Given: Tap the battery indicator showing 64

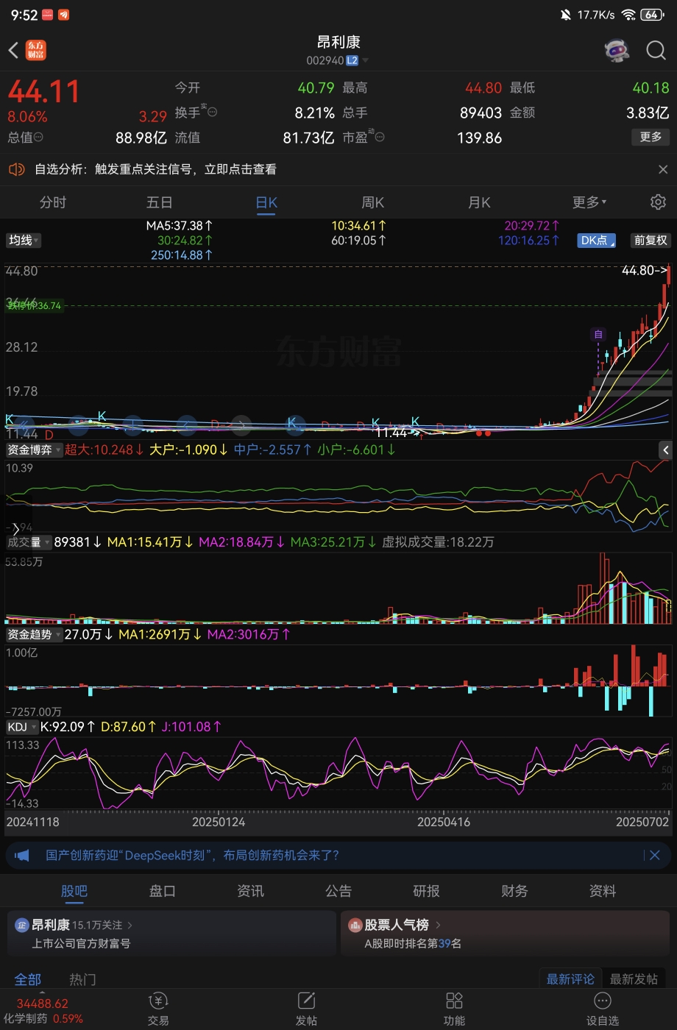Looking at the screenshot, I should 651,15.
